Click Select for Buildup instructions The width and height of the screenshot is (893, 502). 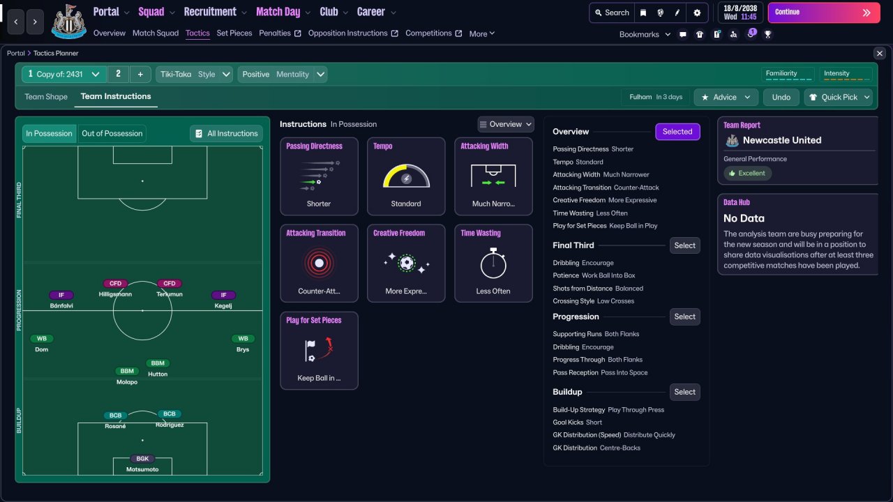684,392
